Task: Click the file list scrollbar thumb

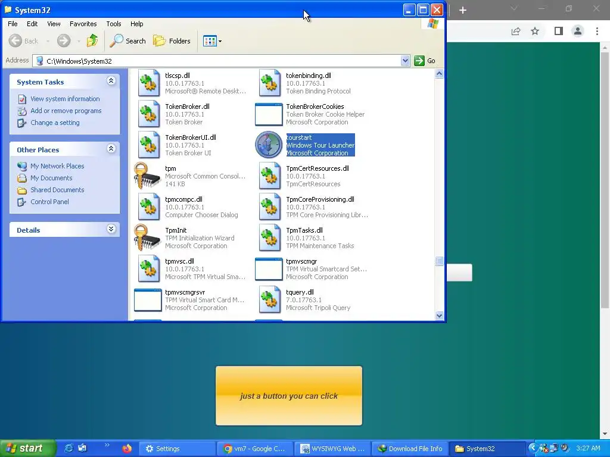Action: tap(439, 261)
